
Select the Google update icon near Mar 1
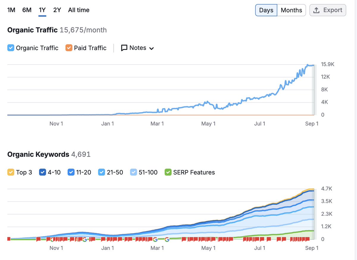tap(167, 239)
